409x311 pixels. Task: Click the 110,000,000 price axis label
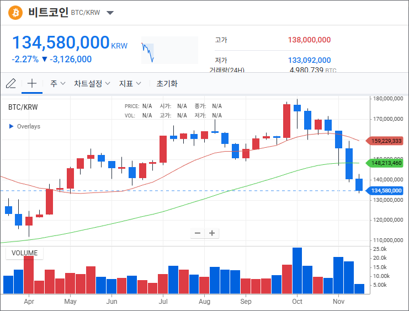388,240
